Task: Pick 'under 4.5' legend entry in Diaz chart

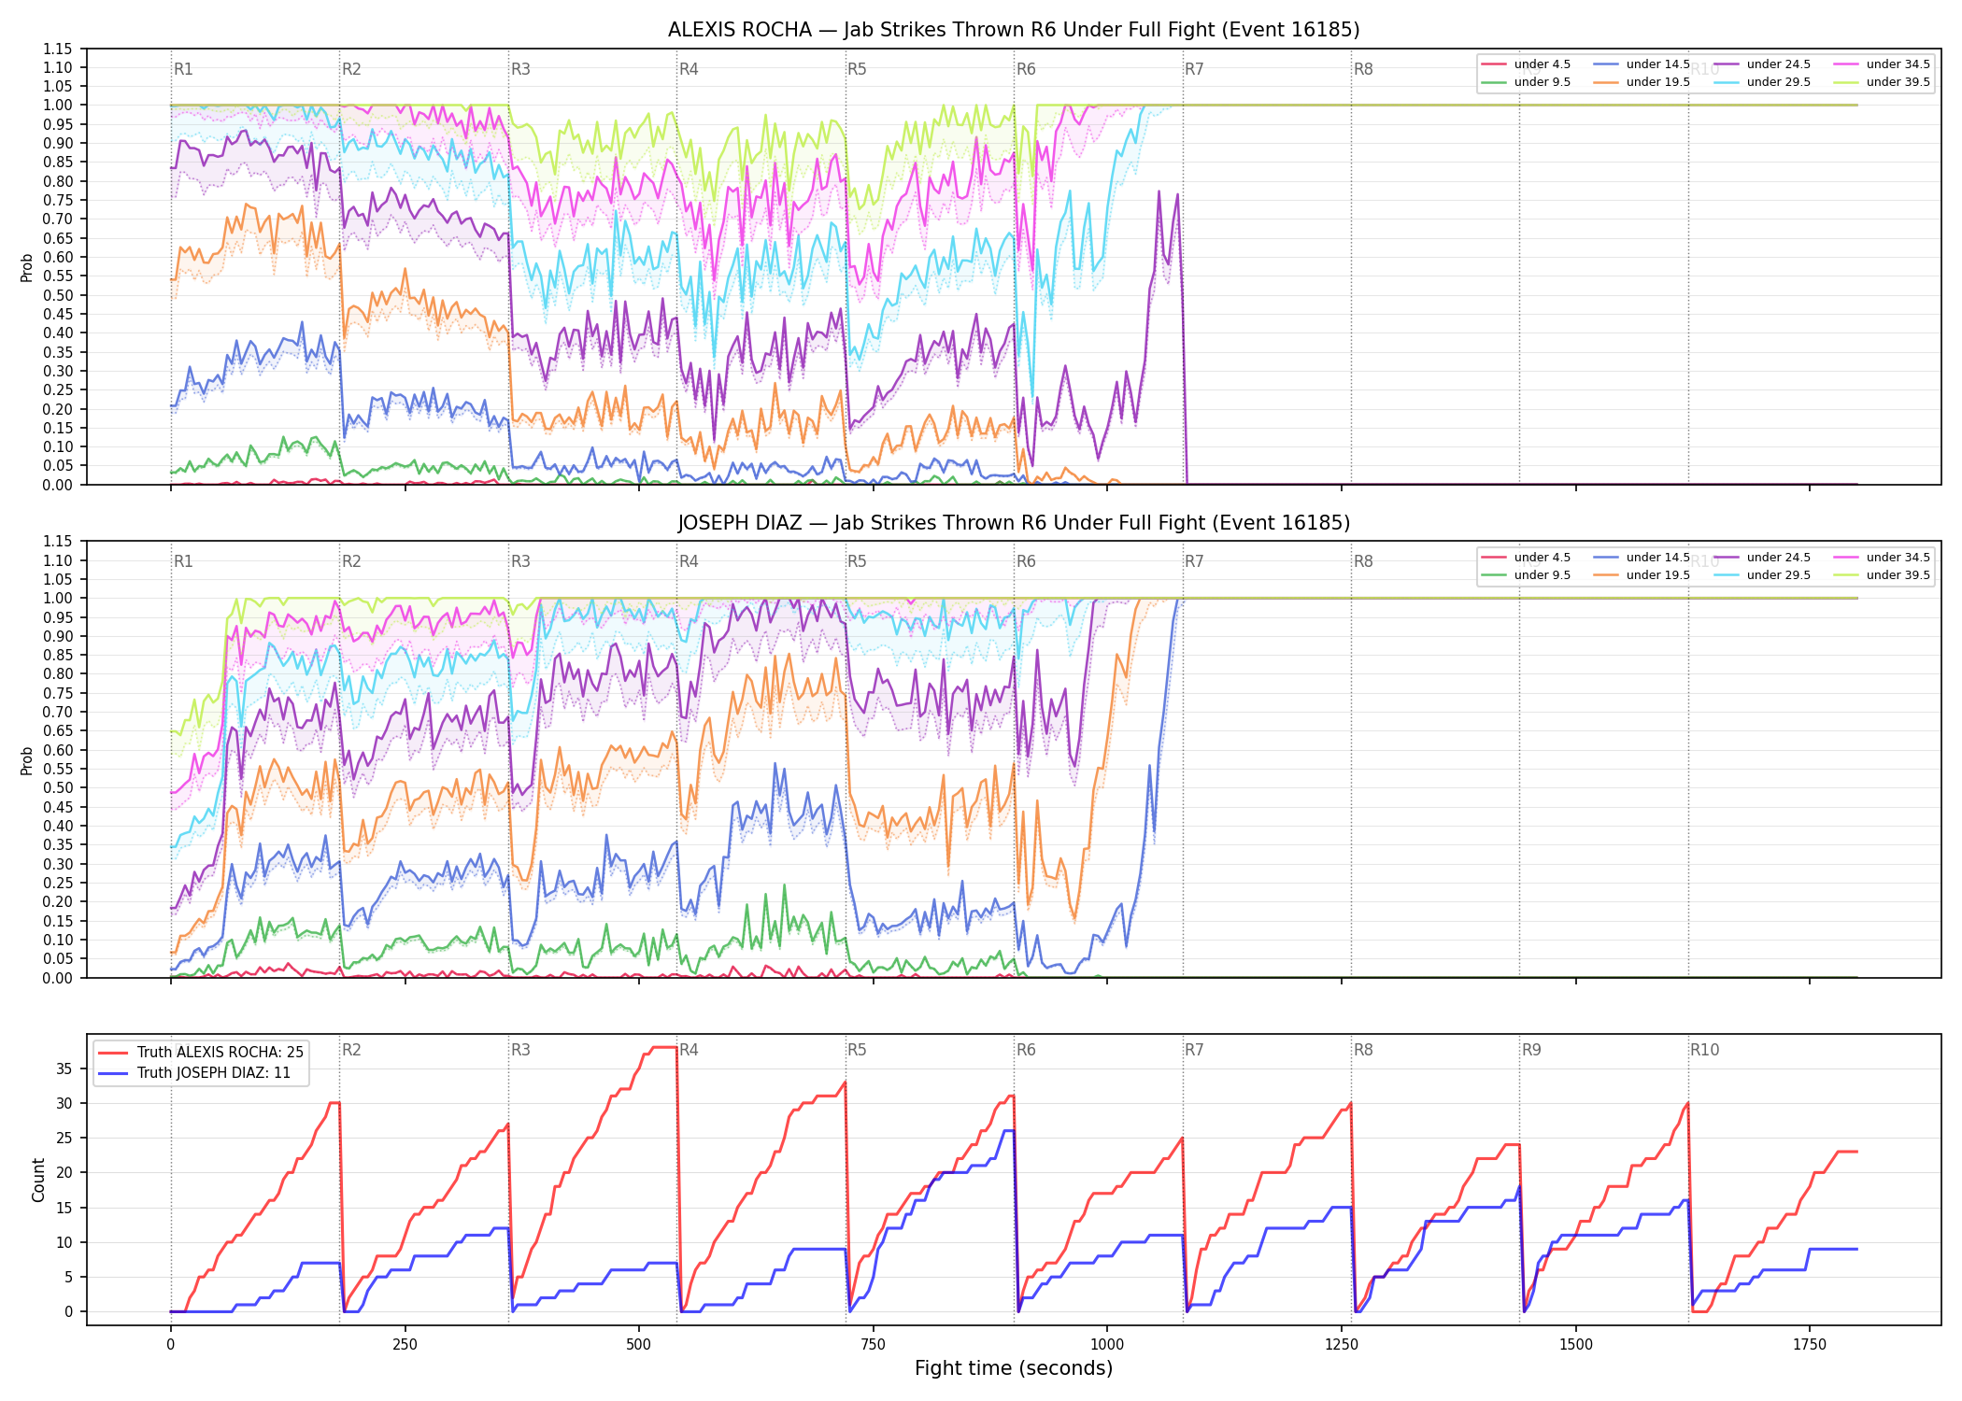Action: click(1526, 558)
